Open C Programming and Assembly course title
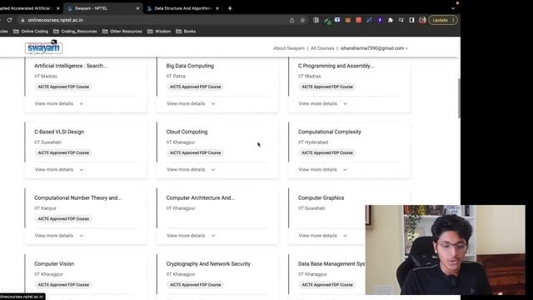 tap(336, 66)
